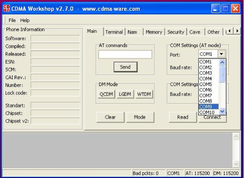Click the Mode button
This screenshot has height=178, width=244.
pos(140,117)
